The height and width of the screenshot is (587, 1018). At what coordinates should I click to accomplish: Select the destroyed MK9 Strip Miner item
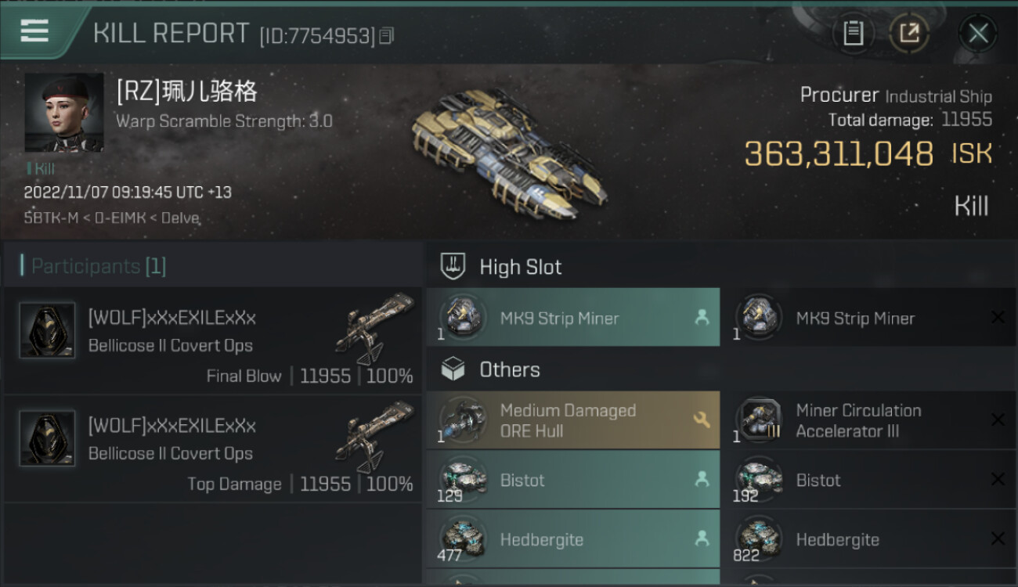(x=869, y=318)
